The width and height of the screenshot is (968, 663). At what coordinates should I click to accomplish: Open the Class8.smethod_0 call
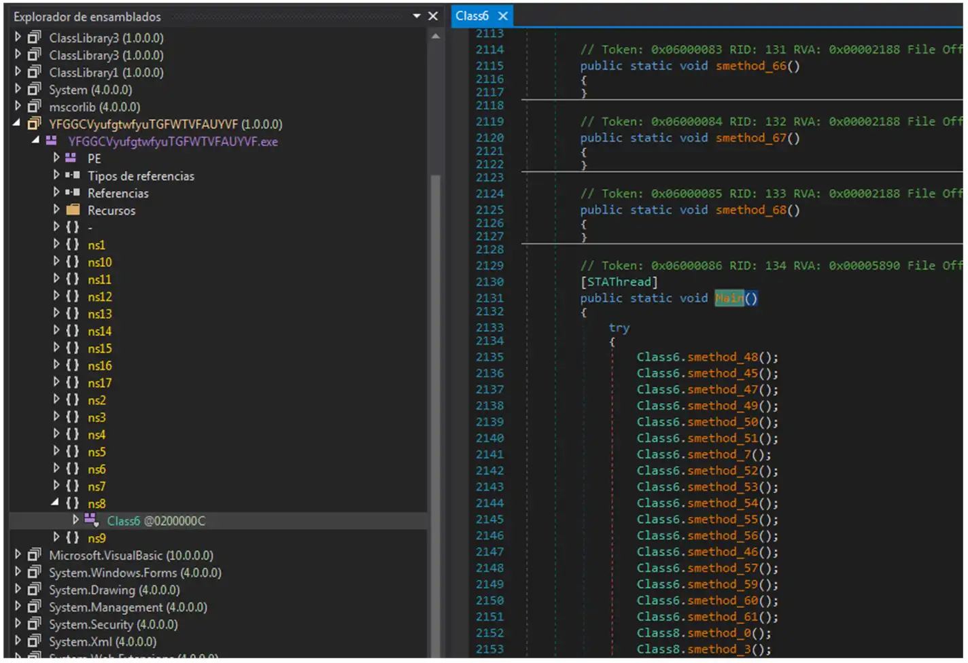pyautogui.click(x=719, y=633)
